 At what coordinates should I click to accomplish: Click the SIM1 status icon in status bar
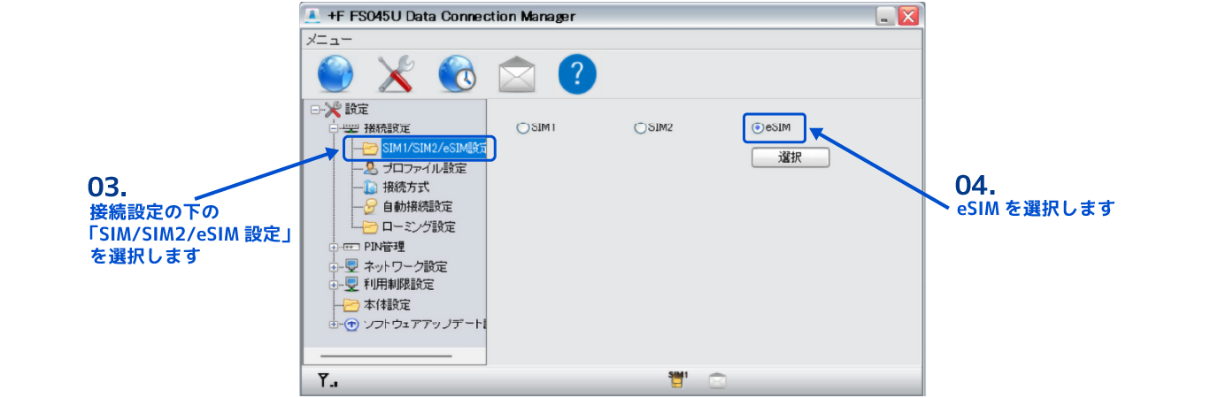click(x=678, y=379)
